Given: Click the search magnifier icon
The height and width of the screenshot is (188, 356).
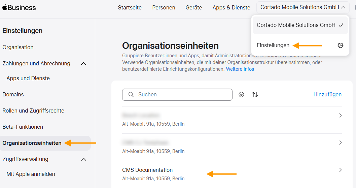Looking at the screenshot, I should click(x=131, y=95).
